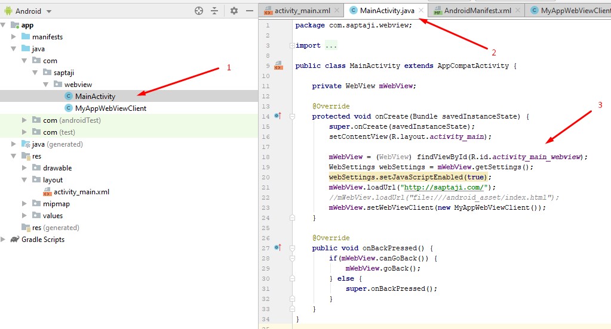Close the MainActivity.java tab
611x329 pixels.
421,11
